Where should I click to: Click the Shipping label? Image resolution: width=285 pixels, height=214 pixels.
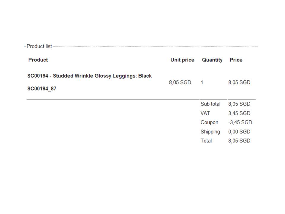(x=210, y=132)
